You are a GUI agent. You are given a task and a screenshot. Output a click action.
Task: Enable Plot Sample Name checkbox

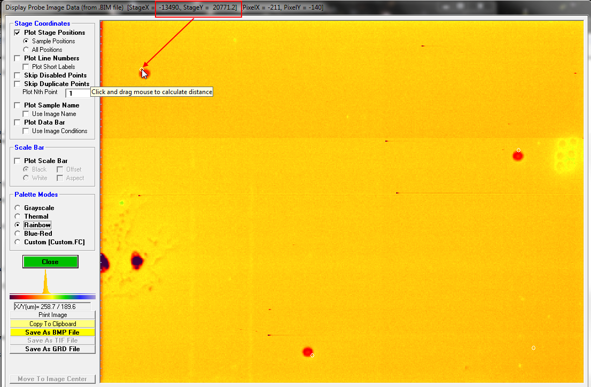tap(18, 105)
